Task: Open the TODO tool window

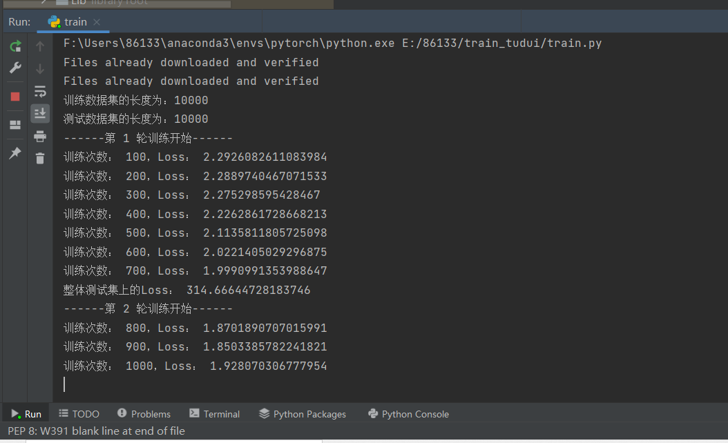Action: (79, 414)
